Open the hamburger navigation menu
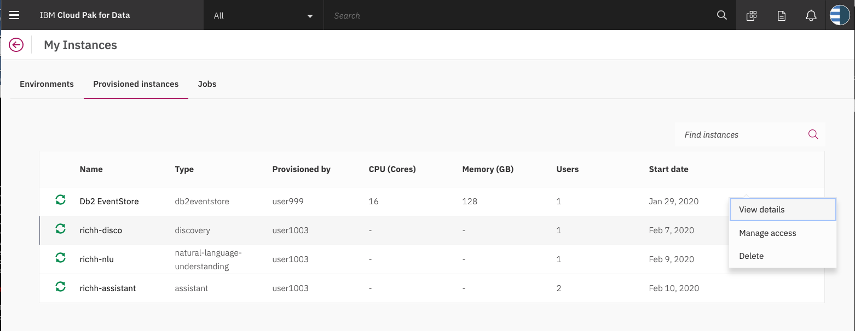Viewport: 855px width, 331px height. (14, 15)
